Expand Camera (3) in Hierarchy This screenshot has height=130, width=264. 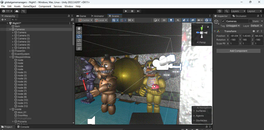[13, 42]
